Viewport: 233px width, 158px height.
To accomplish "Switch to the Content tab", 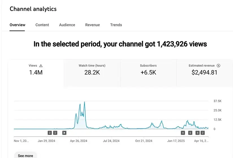I will [42, 25].
